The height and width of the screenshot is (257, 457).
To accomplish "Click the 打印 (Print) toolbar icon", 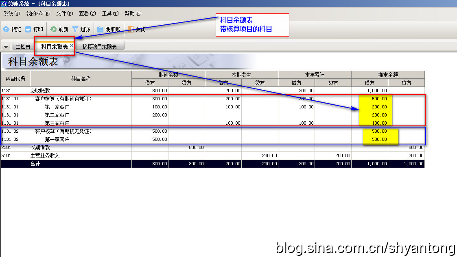I will point(28,29).
